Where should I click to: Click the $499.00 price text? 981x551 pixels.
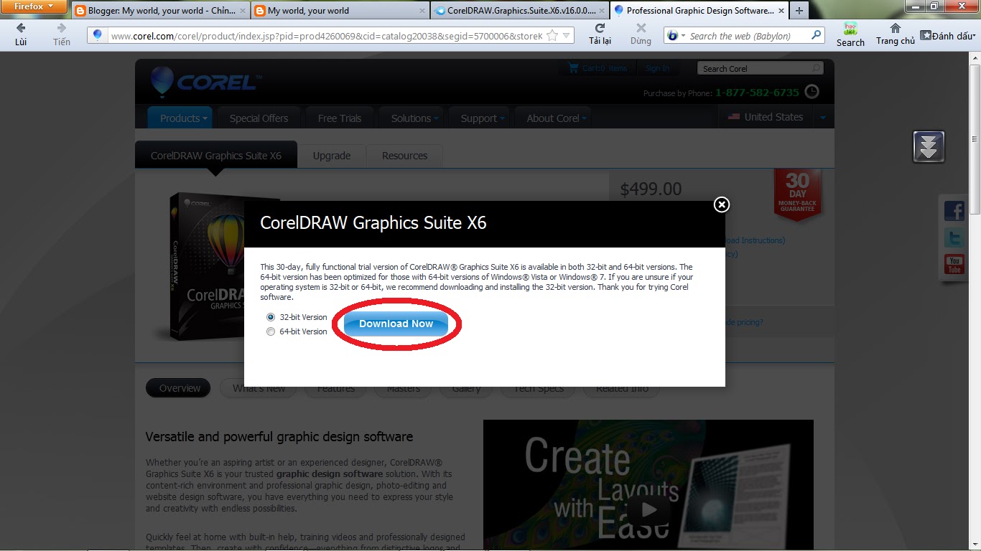coord(651,189)
